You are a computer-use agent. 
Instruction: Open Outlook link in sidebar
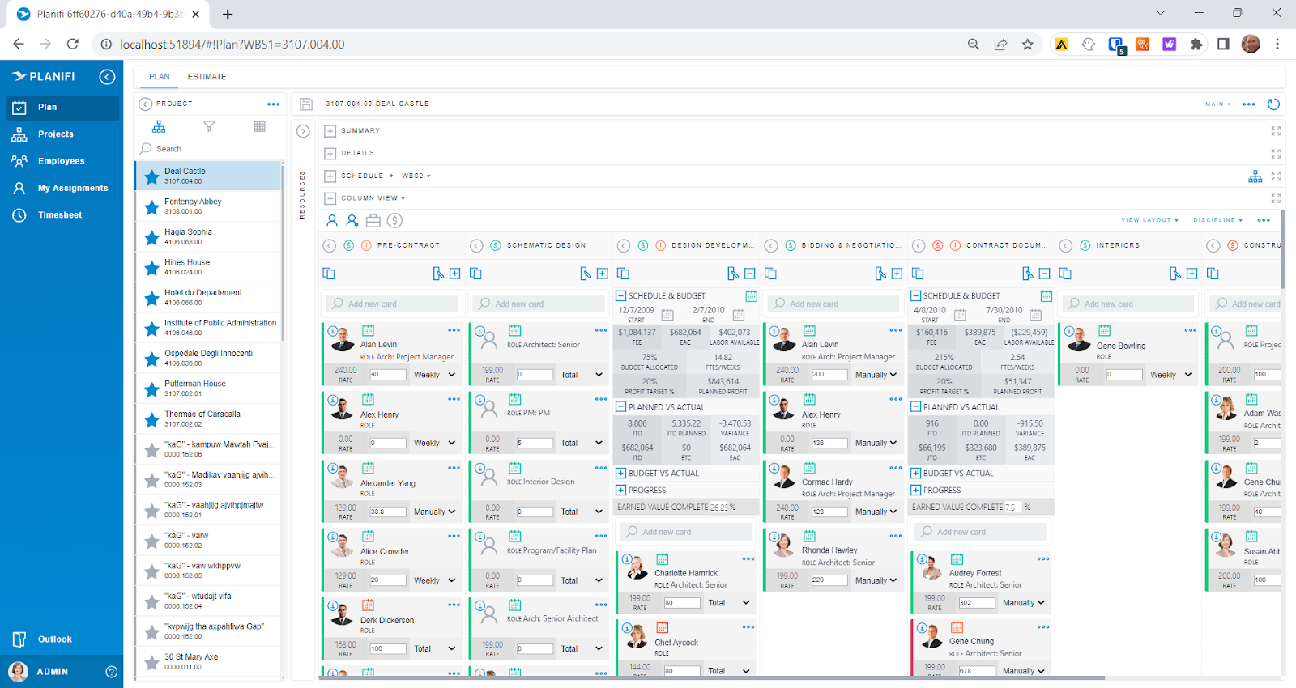[54, 639]
